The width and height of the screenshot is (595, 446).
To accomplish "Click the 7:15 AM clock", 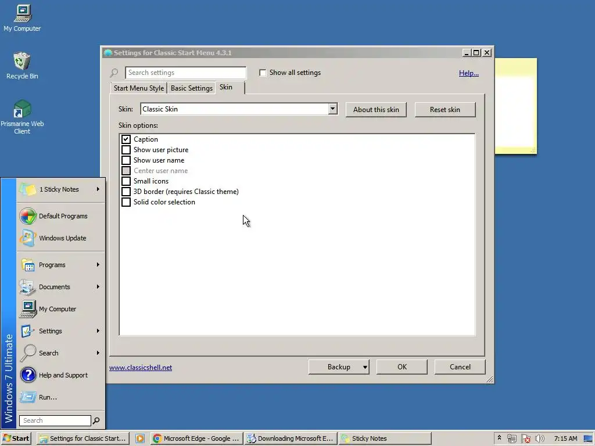I will (565, 438).
